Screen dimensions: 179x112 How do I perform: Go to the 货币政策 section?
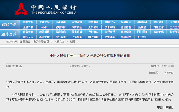coord(61,22)
